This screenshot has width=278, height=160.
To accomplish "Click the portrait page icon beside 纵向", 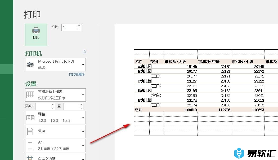I will coord(30,132).
